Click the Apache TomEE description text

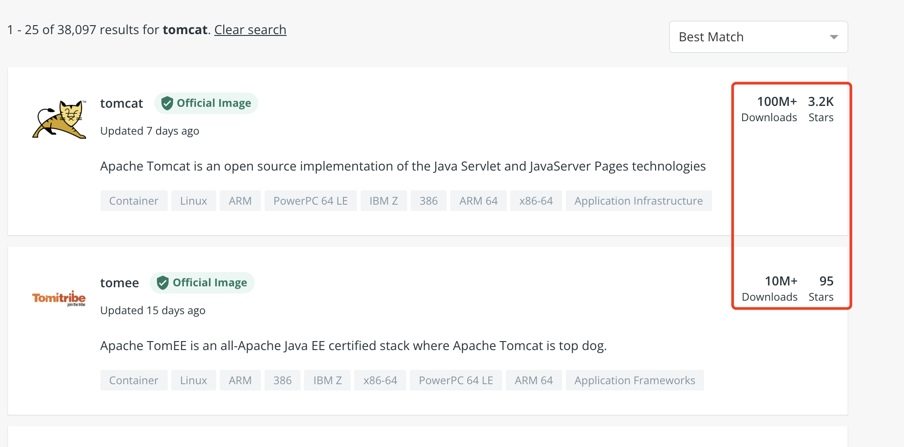click(353, 346)
